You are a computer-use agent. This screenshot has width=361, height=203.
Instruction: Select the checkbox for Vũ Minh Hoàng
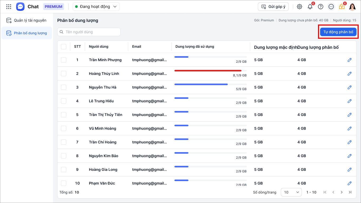point(64,128)
